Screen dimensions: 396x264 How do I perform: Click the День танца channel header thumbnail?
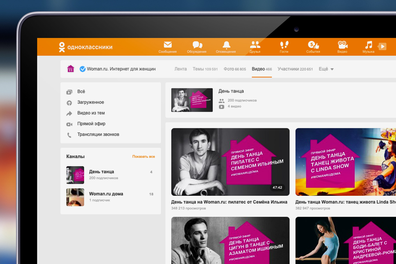[x=192, y=100]
